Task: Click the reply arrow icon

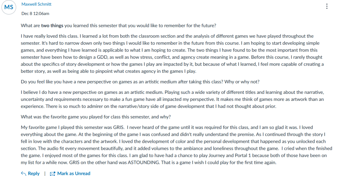Action: pos(23,173)
